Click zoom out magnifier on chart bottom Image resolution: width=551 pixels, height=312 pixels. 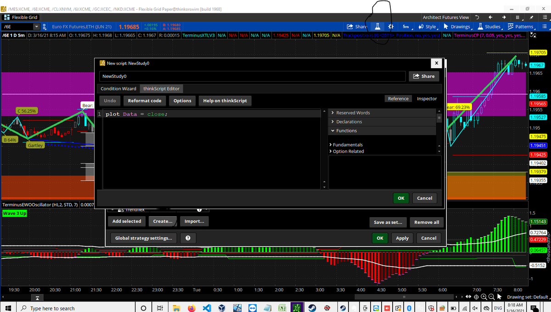click(490, 297)
